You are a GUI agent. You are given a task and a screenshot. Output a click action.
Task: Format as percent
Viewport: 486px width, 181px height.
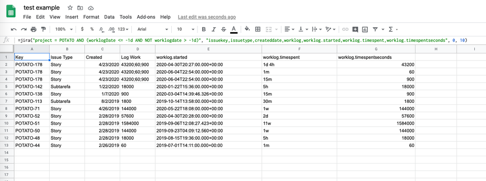[92, 29]
